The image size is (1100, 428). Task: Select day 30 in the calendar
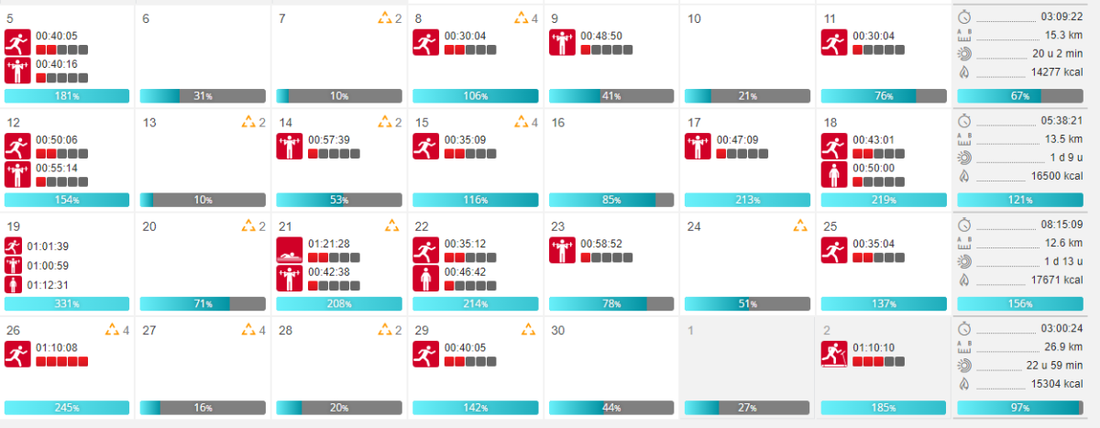[x=557, y=331]
